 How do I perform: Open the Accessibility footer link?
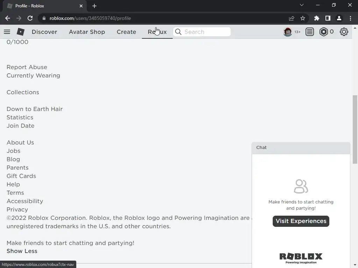click(25, 201)
